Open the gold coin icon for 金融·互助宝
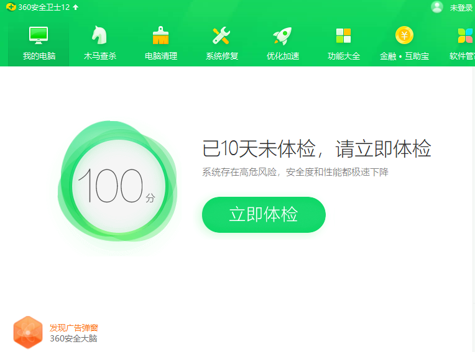 coord(404,35)
